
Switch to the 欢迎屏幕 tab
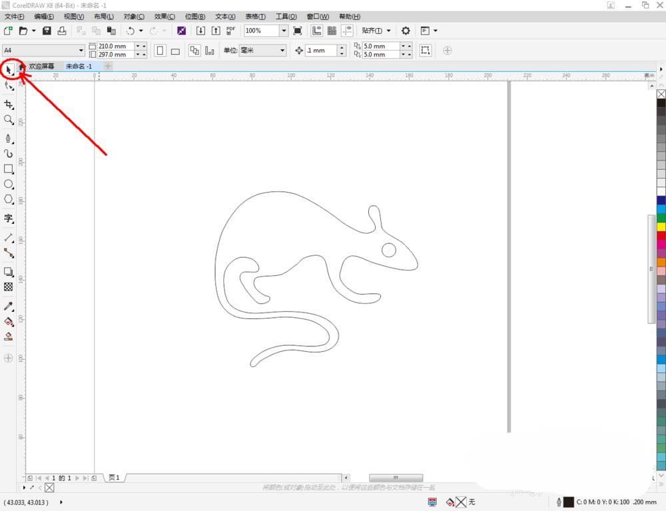[41, 66]
